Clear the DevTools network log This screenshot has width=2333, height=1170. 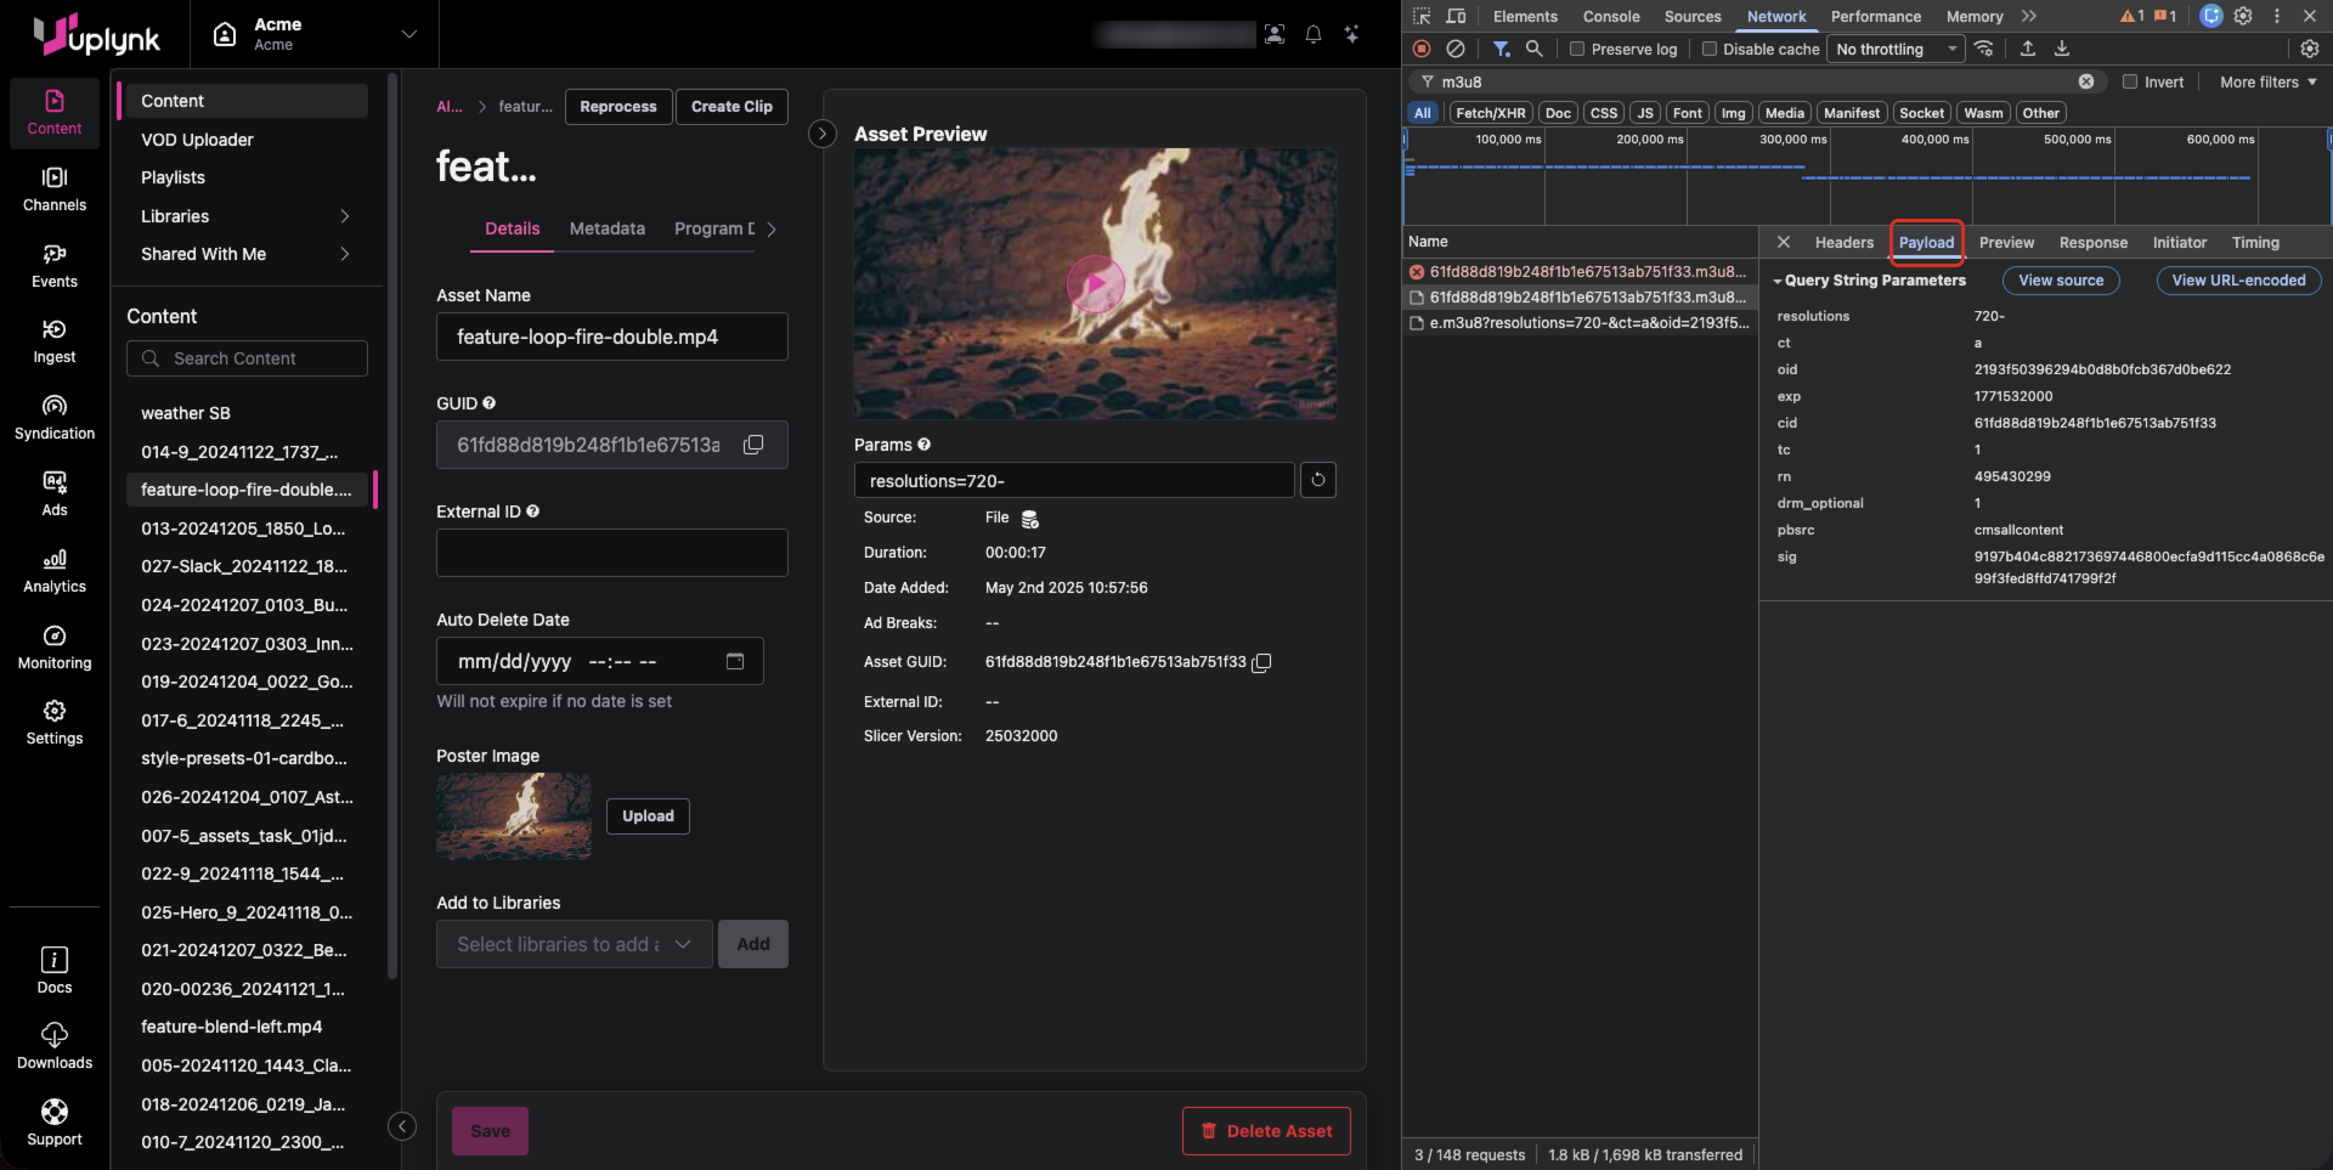[1456, 49]
